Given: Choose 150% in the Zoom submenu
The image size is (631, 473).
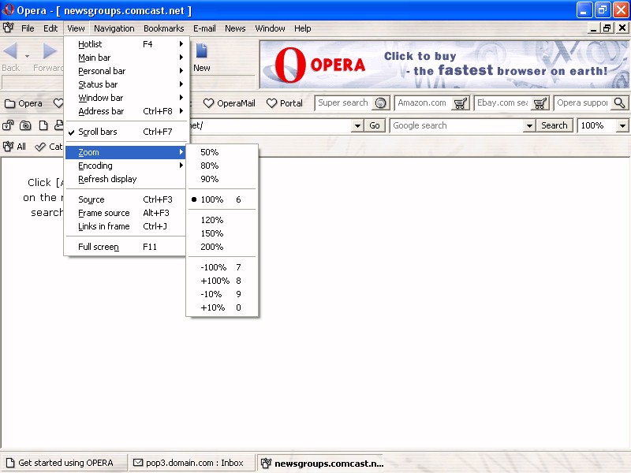Looking at the screenshot, I should pyautogui.click(x=211, y=233).
